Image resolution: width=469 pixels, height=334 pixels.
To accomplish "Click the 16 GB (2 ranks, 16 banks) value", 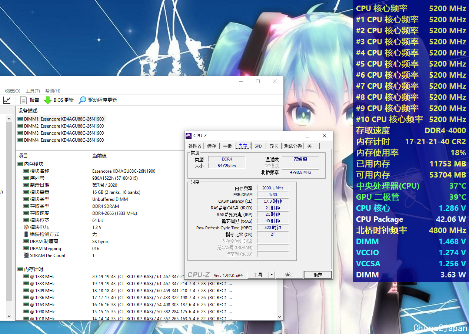I will 116,192.
